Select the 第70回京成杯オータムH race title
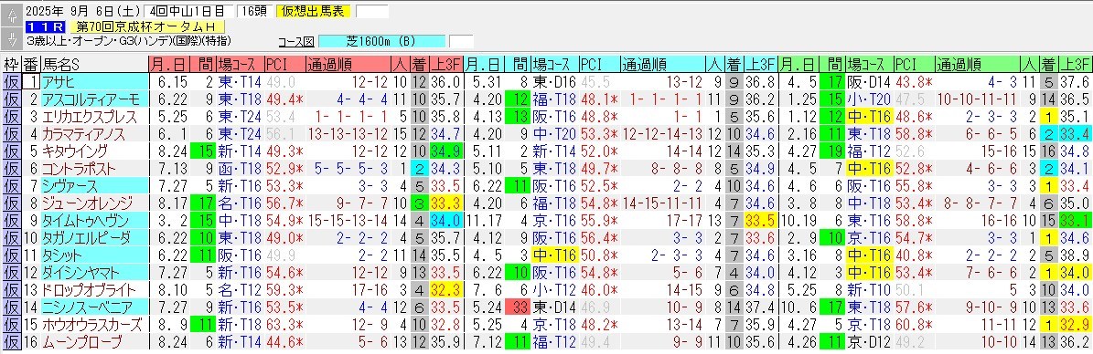Image resolution: width=1093 pixels, height=354 pixels. (146, 26)
